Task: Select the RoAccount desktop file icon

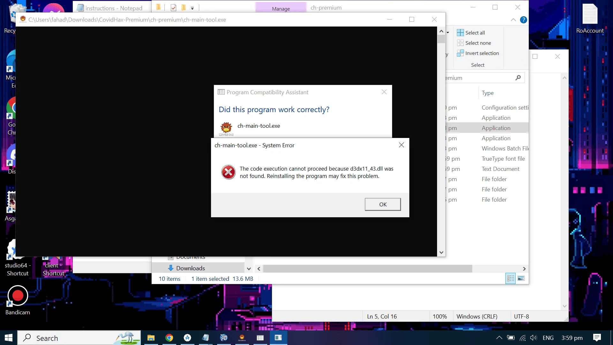Action: tap(590, 19)
